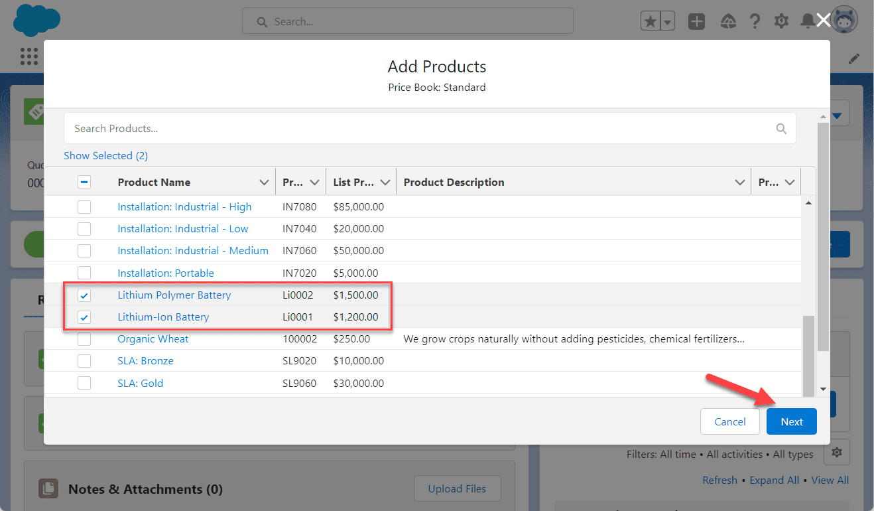Open the Show Selected products link
Screen dimensions: 874x511
pos(105,155)
